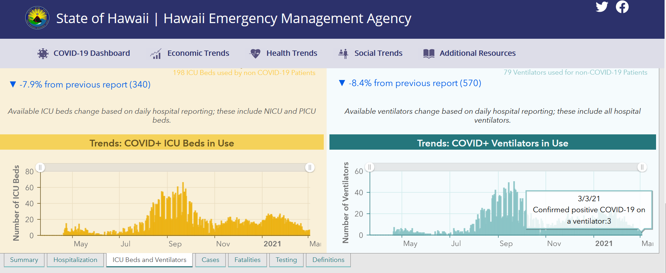
Task: Click the chart icon beside Economic Trends
Action: [156, 54]
